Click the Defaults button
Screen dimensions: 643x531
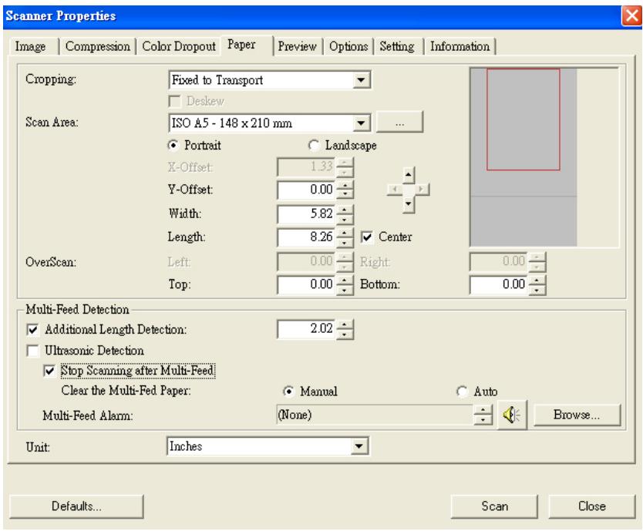coord(76,506)
